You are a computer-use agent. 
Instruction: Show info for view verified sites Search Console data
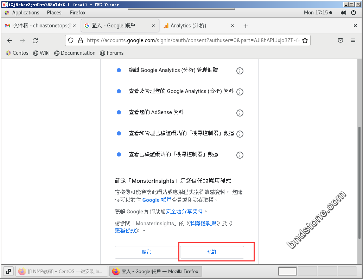[x=240, y=155]
